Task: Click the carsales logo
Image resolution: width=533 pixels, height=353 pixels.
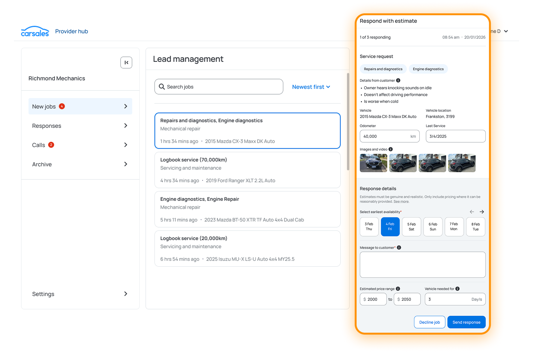Action: 35,31
